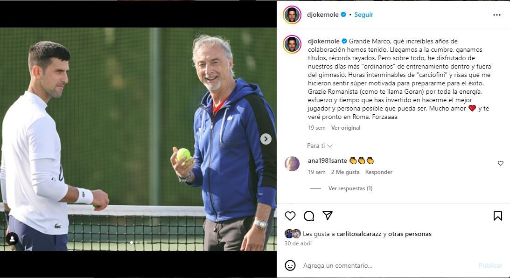View 2 Me gusta on comment
This screenshot has width=510, height=278.
[x=345, y=172]
